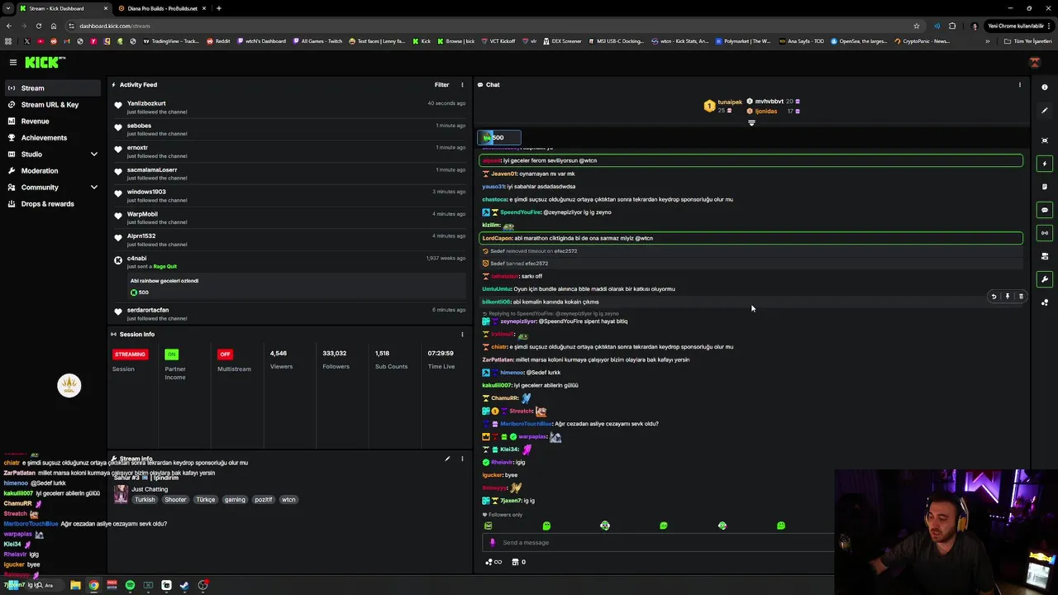The height and width of the screenshot is (595, 1058).
Task: Open Stream info panel three-dot menu
Action: coord(462,459)
